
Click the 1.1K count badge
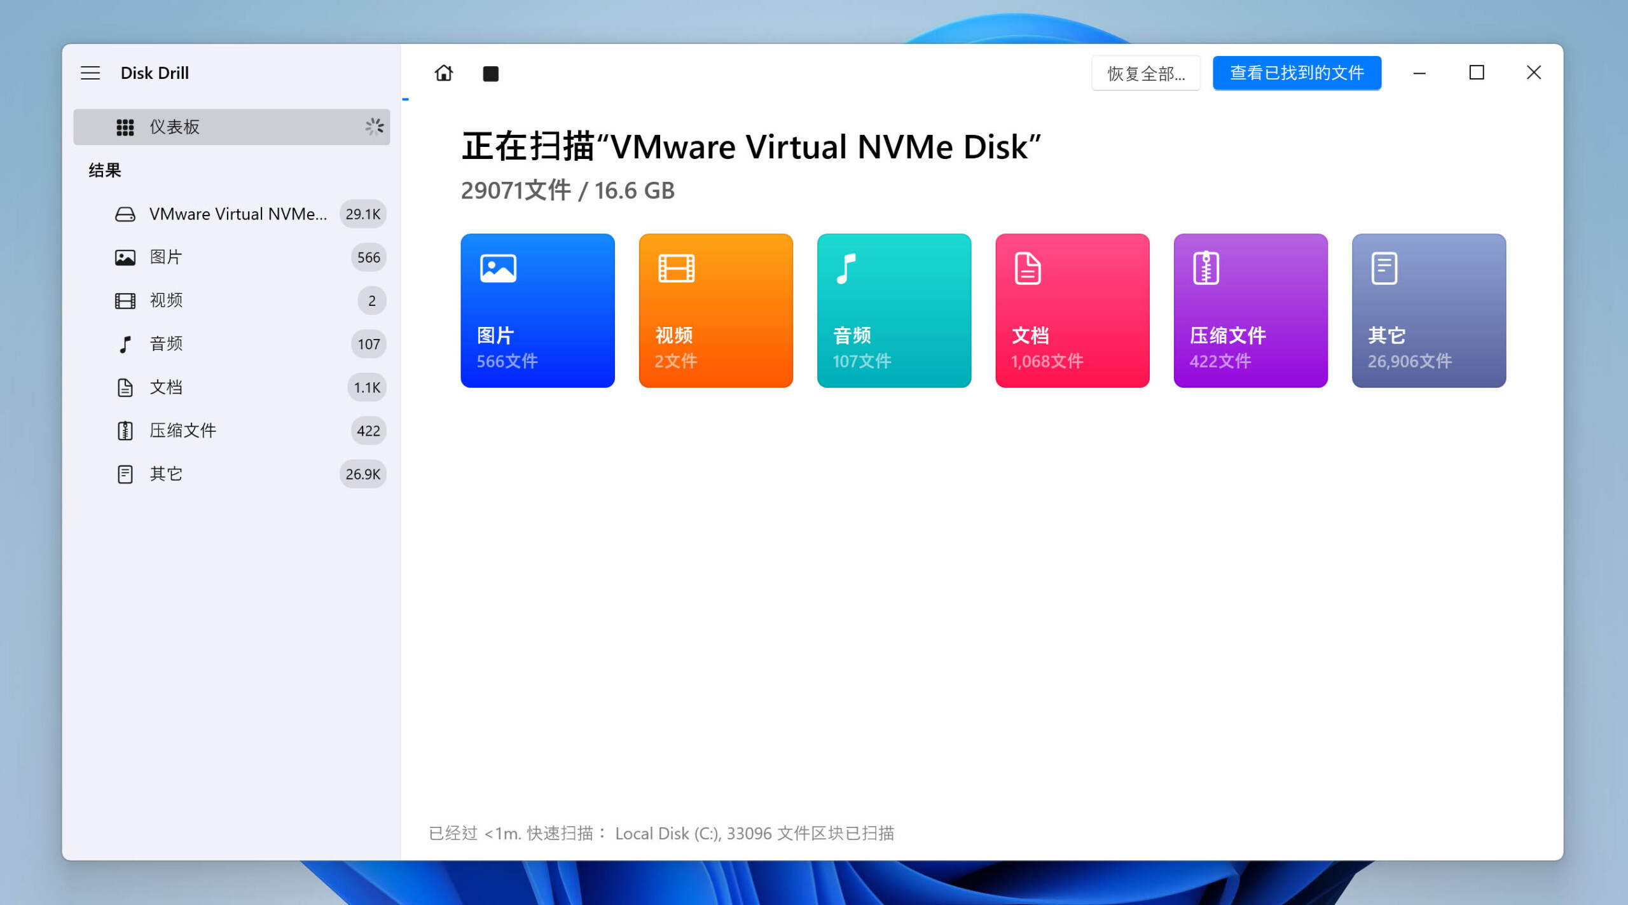(367, 387)
